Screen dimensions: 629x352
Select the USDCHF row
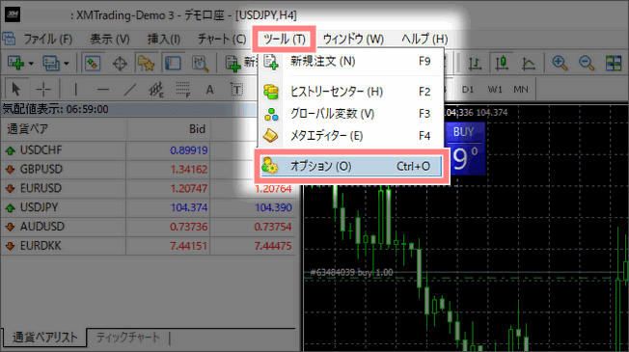pos(148,149)
